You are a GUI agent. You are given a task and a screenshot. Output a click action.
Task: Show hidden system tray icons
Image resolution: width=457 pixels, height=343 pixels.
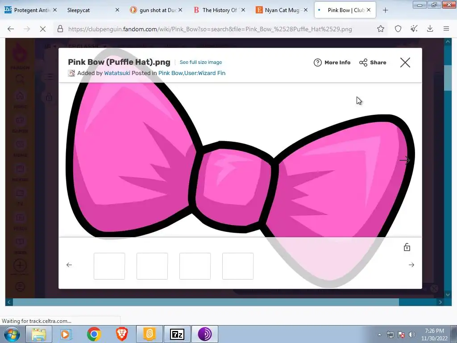[x=379, y=335]
